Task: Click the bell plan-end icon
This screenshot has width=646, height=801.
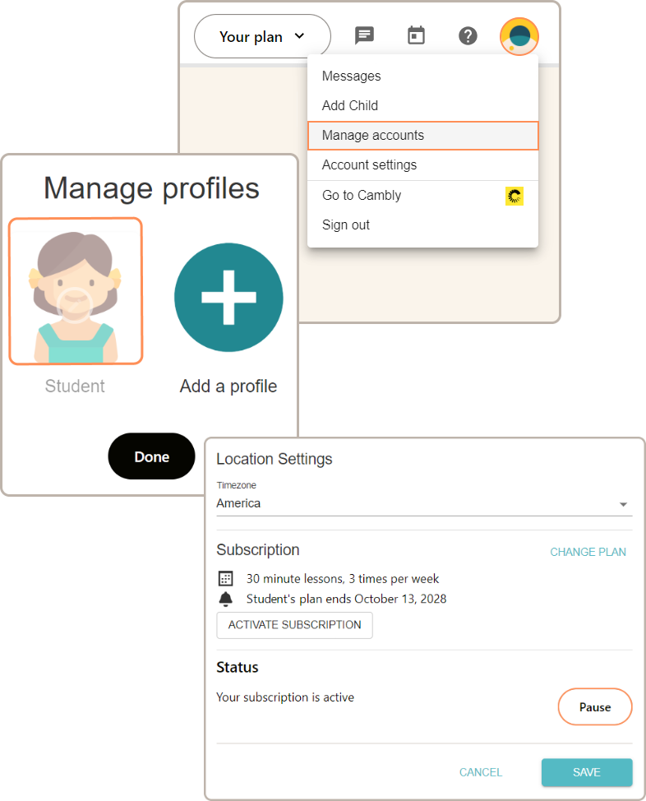Action: pyautogui.click(x=226, y=599)
